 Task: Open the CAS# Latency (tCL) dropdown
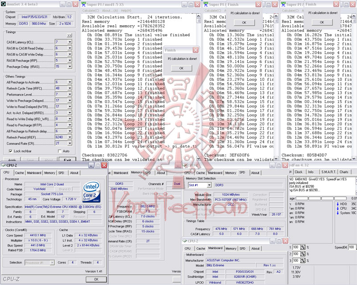[70, 42]
